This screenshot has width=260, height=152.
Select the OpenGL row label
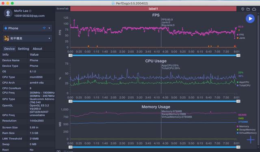click(7, 106)
